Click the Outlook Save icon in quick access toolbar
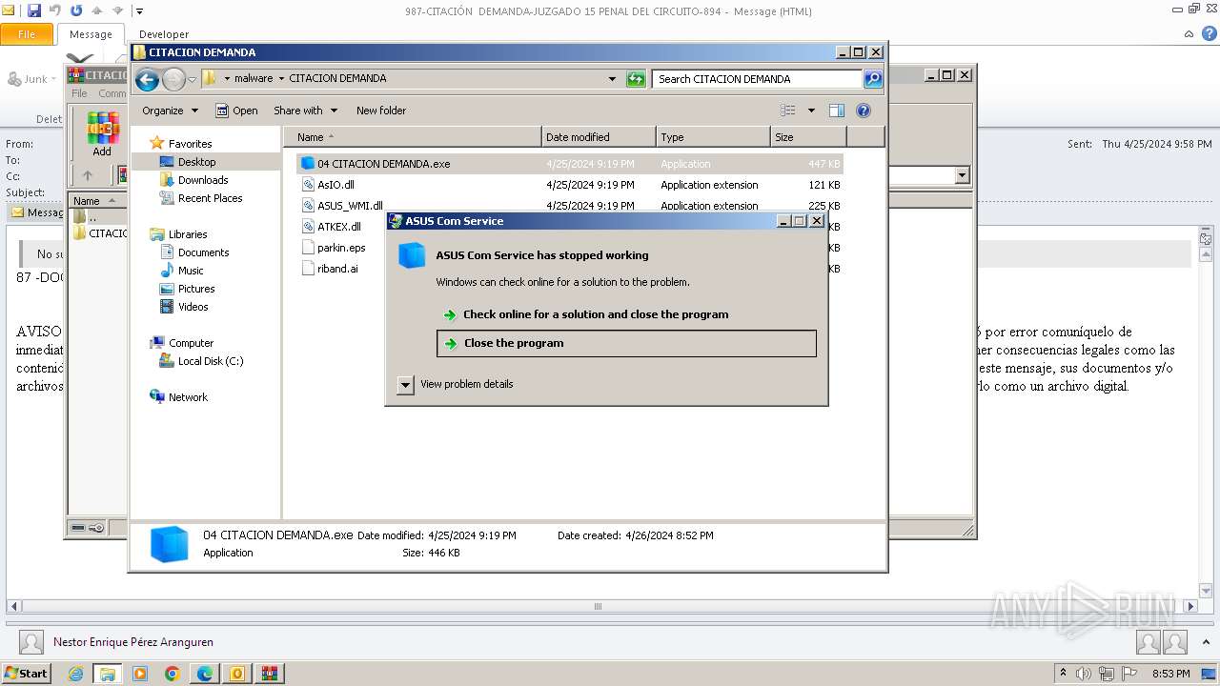1220x686 pixels. click(x=34, y=11)
